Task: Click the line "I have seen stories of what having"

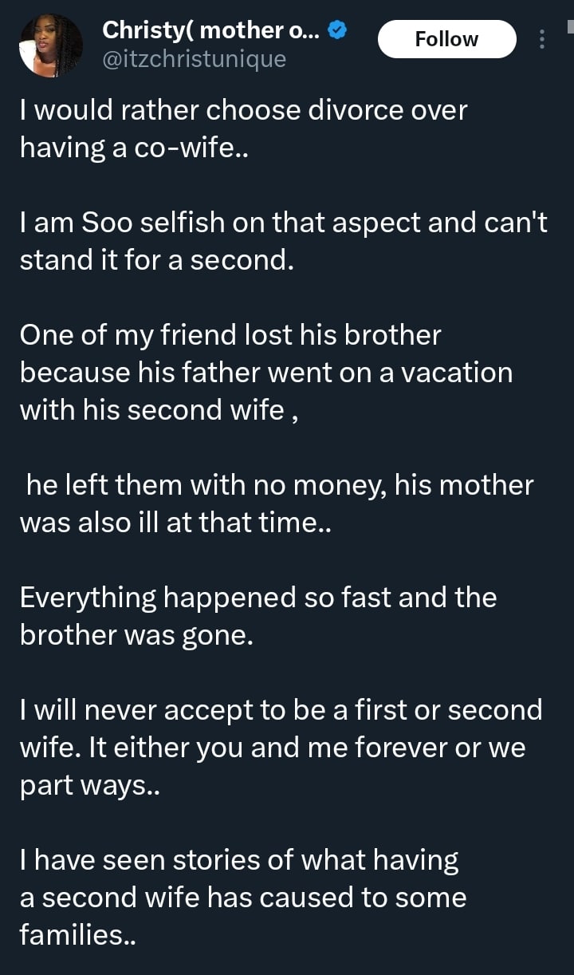Action: tap(239, 860)
